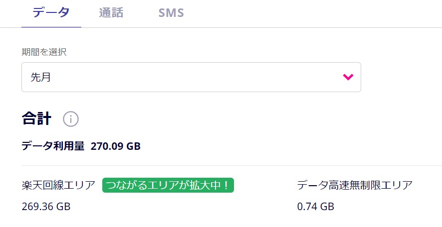Click the info icon beside 合計
442x227 pixels.
71,119
